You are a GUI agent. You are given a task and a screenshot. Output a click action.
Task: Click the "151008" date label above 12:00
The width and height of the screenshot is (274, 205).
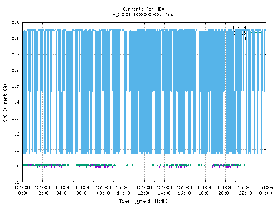point(144,187)
